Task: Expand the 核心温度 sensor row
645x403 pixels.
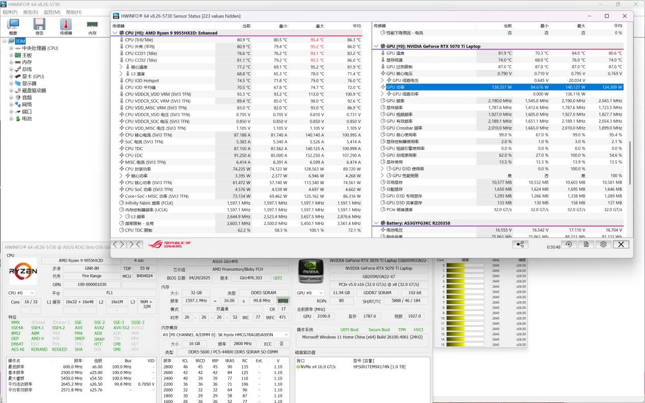Action: click(x=121, y=67)
